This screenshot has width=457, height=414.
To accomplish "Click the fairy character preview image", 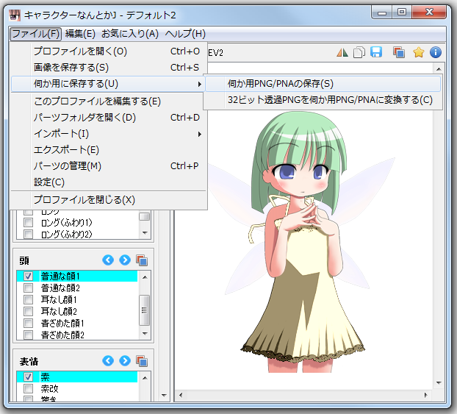I will pos(303,242).
